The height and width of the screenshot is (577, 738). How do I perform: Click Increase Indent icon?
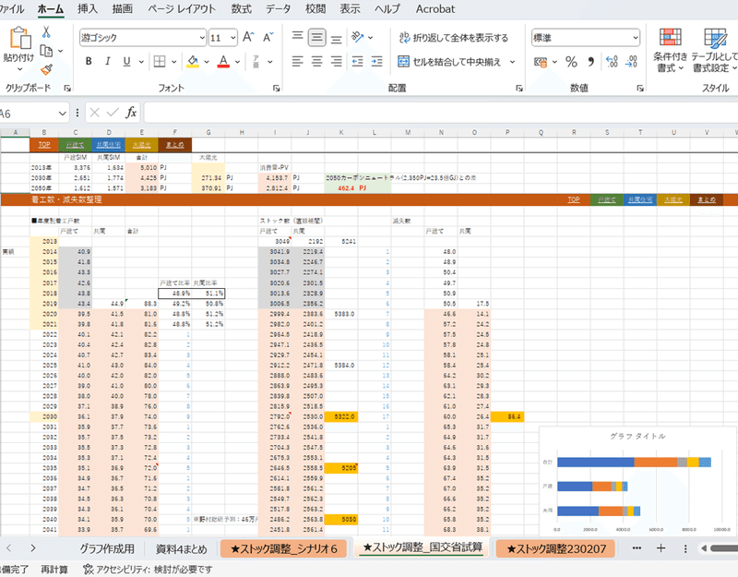click(x=376, y=61)
